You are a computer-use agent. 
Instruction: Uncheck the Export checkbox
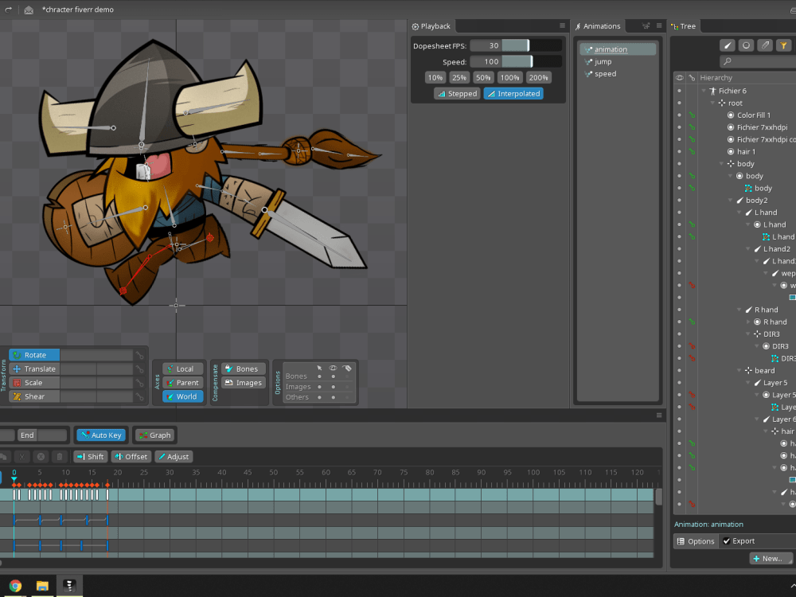coord(725,540)
